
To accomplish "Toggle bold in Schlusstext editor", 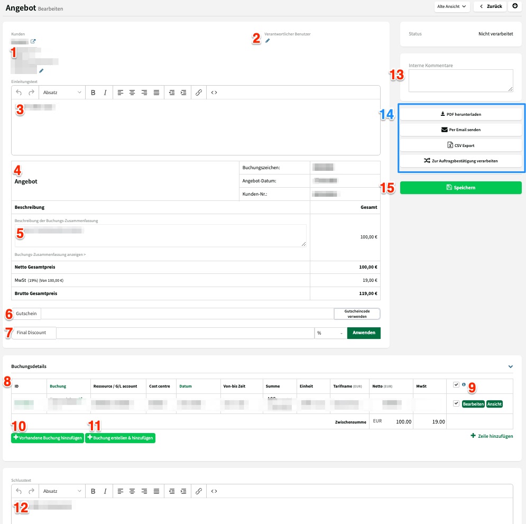I will [93, 491].
